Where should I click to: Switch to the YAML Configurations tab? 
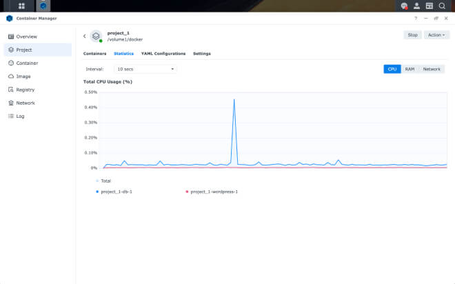coord(163,54)
